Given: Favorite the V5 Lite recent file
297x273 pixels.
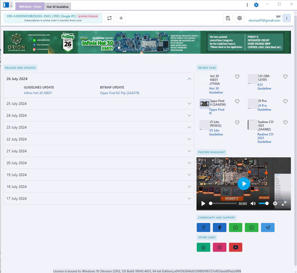Looking at the screenshot, I should (237, 123).
